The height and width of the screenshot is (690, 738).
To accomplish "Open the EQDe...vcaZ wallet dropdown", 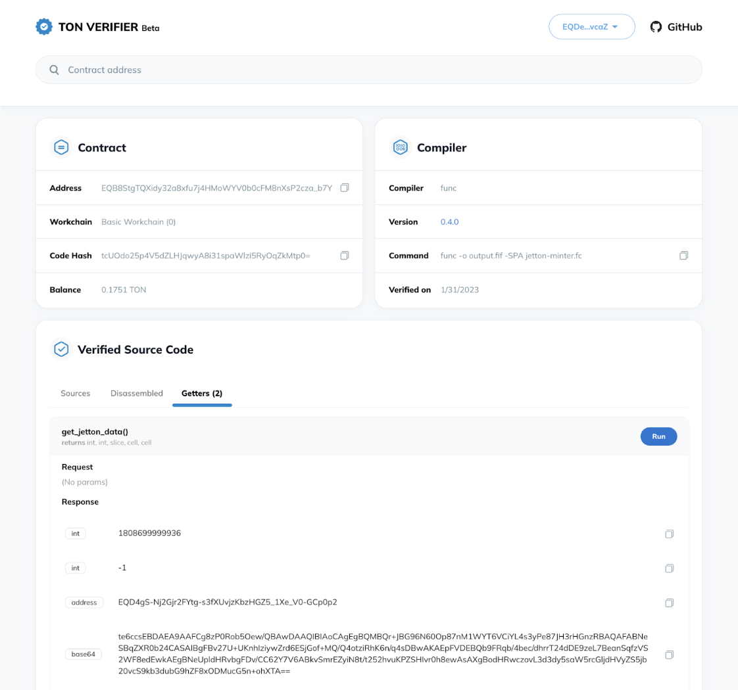I will click(591, 26).
